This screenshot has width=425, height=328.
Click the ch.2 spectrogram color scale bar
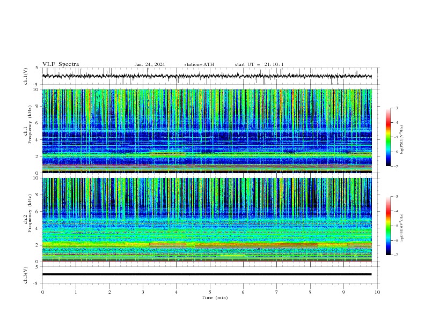tap(389, 226)
